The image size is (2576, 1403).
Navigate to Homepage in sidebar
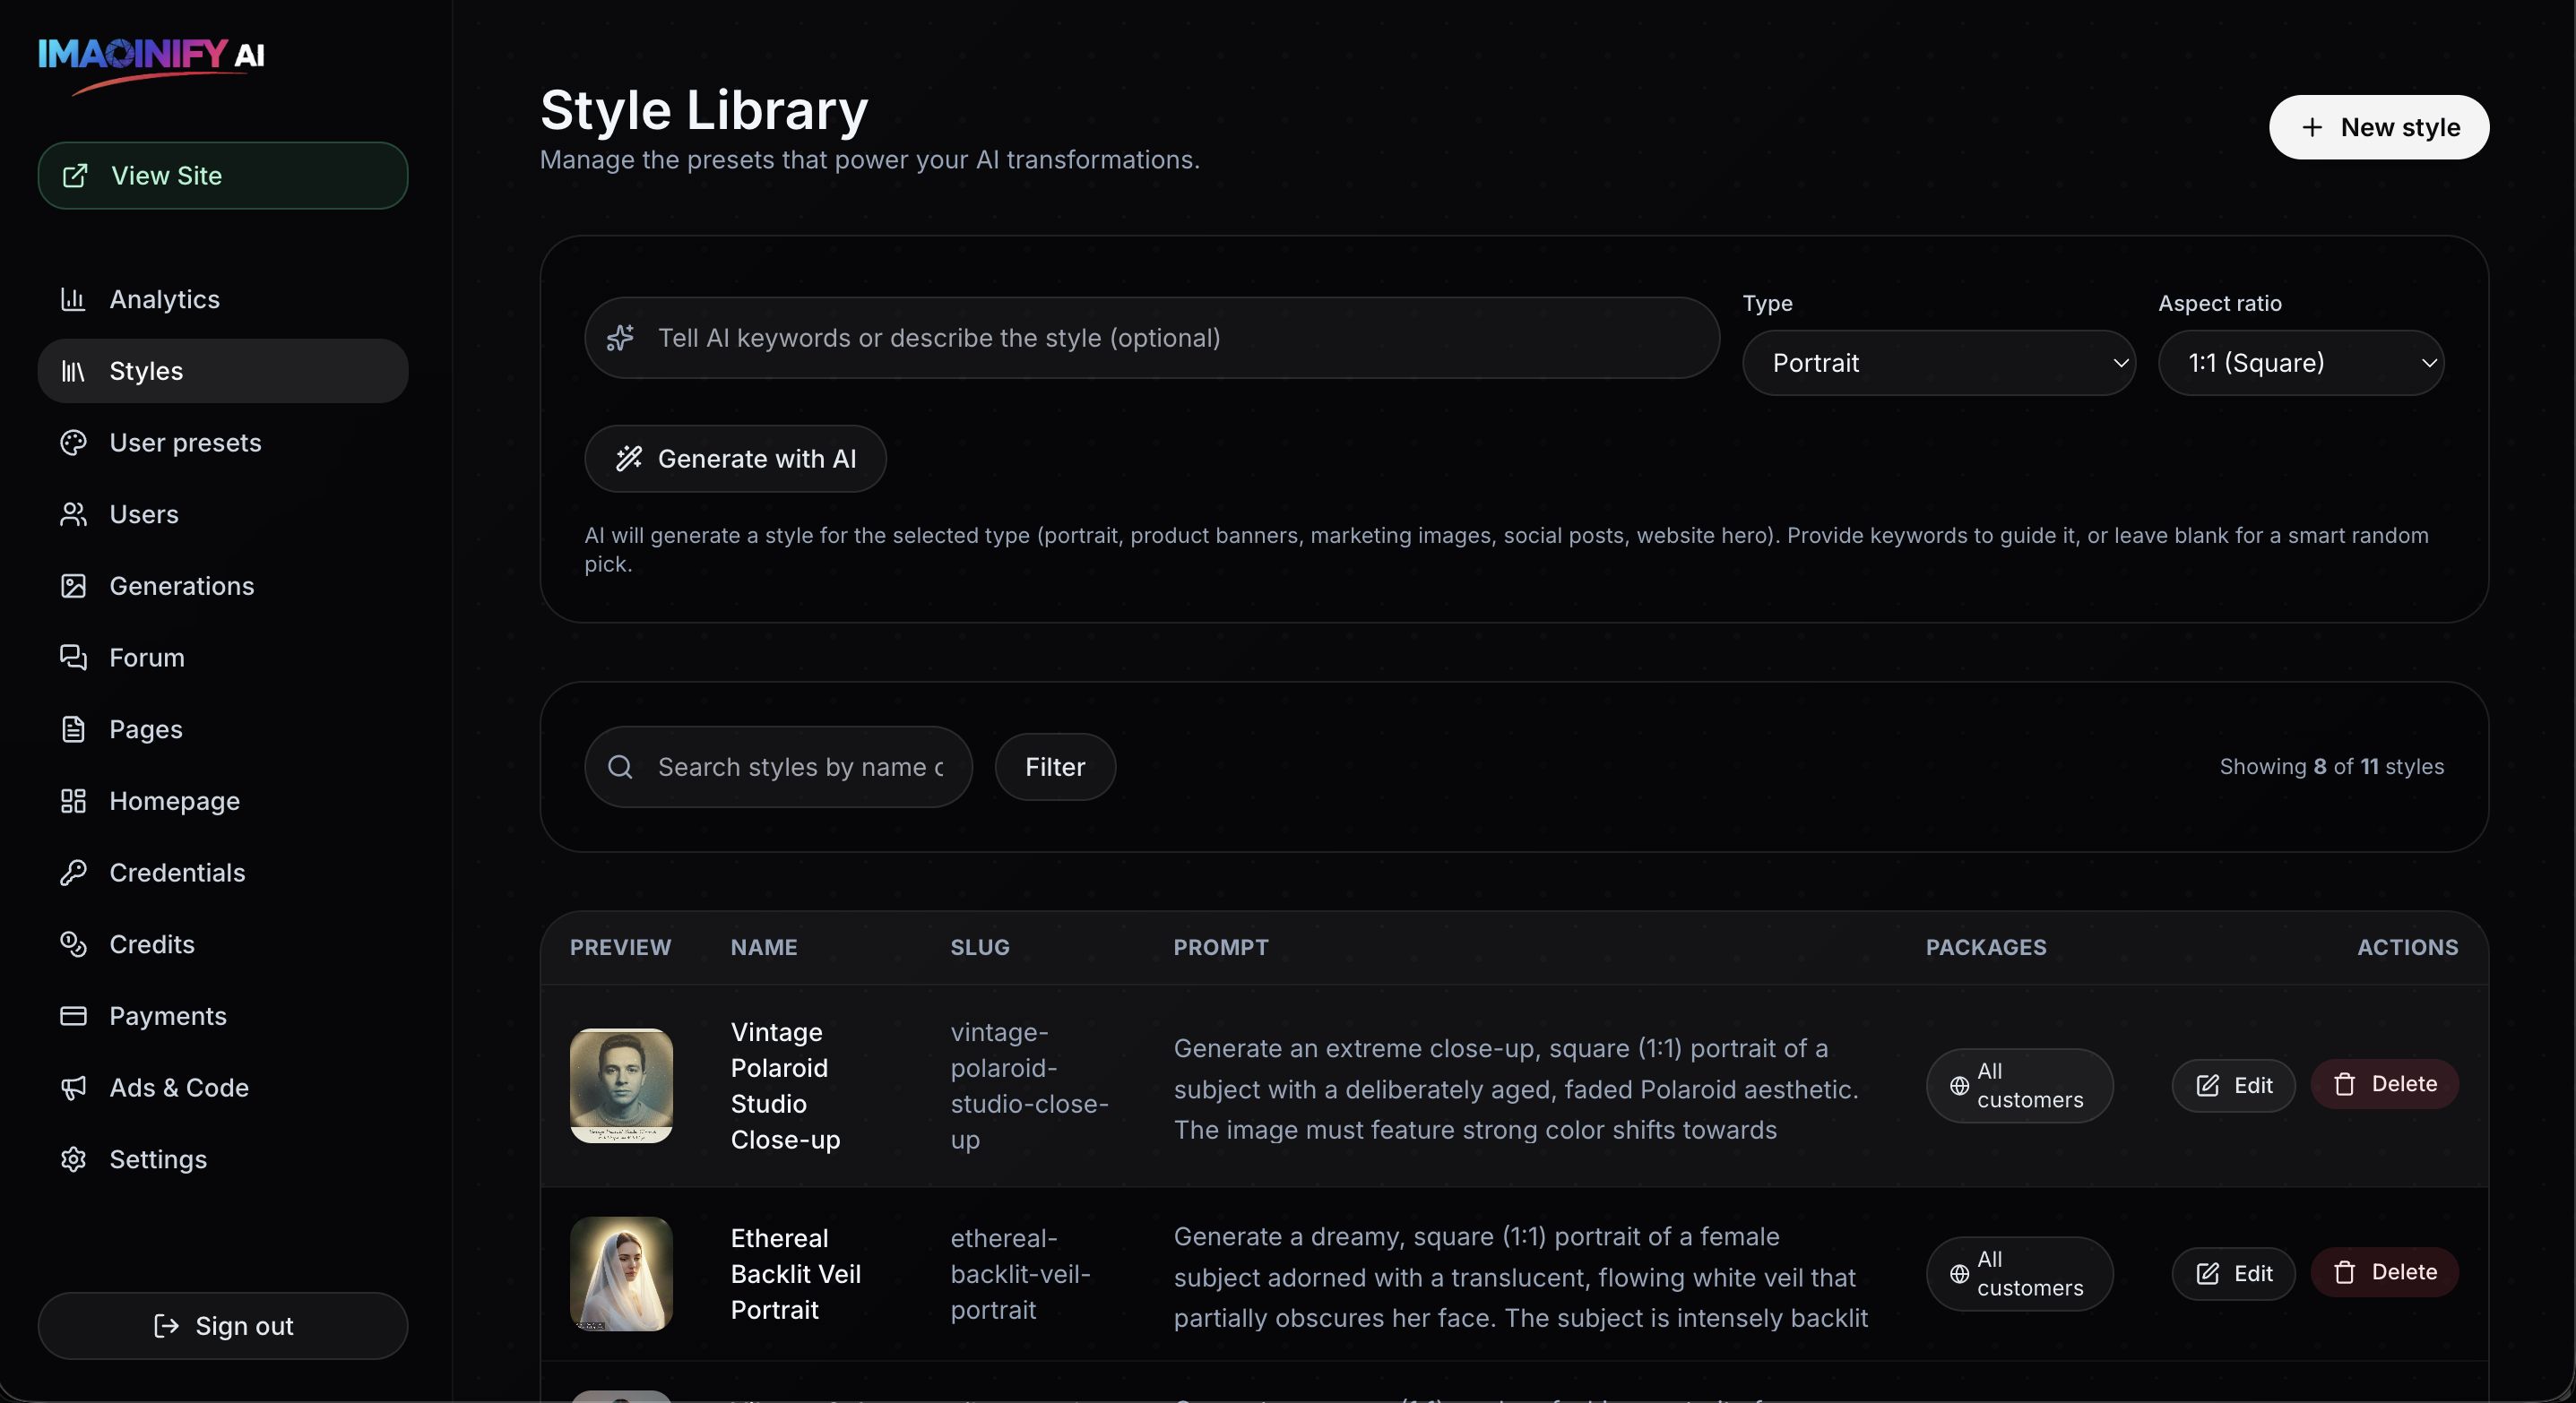174,800
